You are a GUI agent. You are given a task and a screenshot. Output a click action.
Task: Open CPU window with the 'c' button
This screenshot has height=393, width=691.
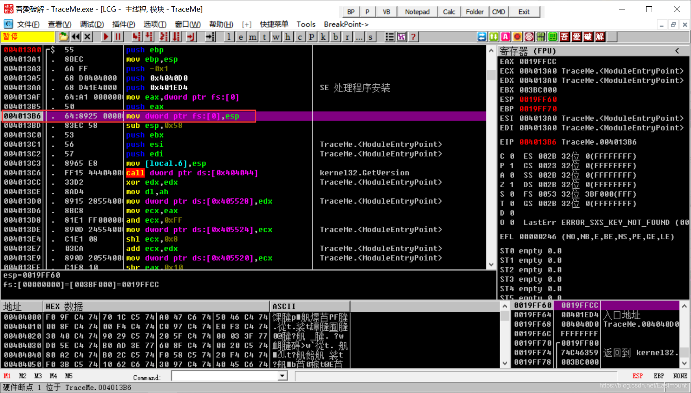300,37
